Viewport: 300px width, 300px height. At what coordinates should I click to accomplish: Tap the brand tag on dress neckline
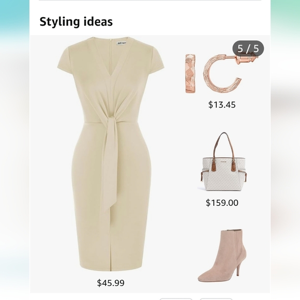(122, 43)
